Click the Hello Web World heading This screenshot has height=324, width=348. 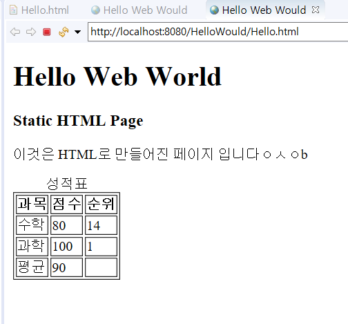117,76
